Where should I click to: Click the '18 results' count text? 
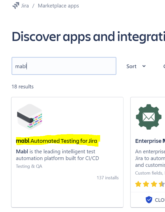(x=23, y=87)
